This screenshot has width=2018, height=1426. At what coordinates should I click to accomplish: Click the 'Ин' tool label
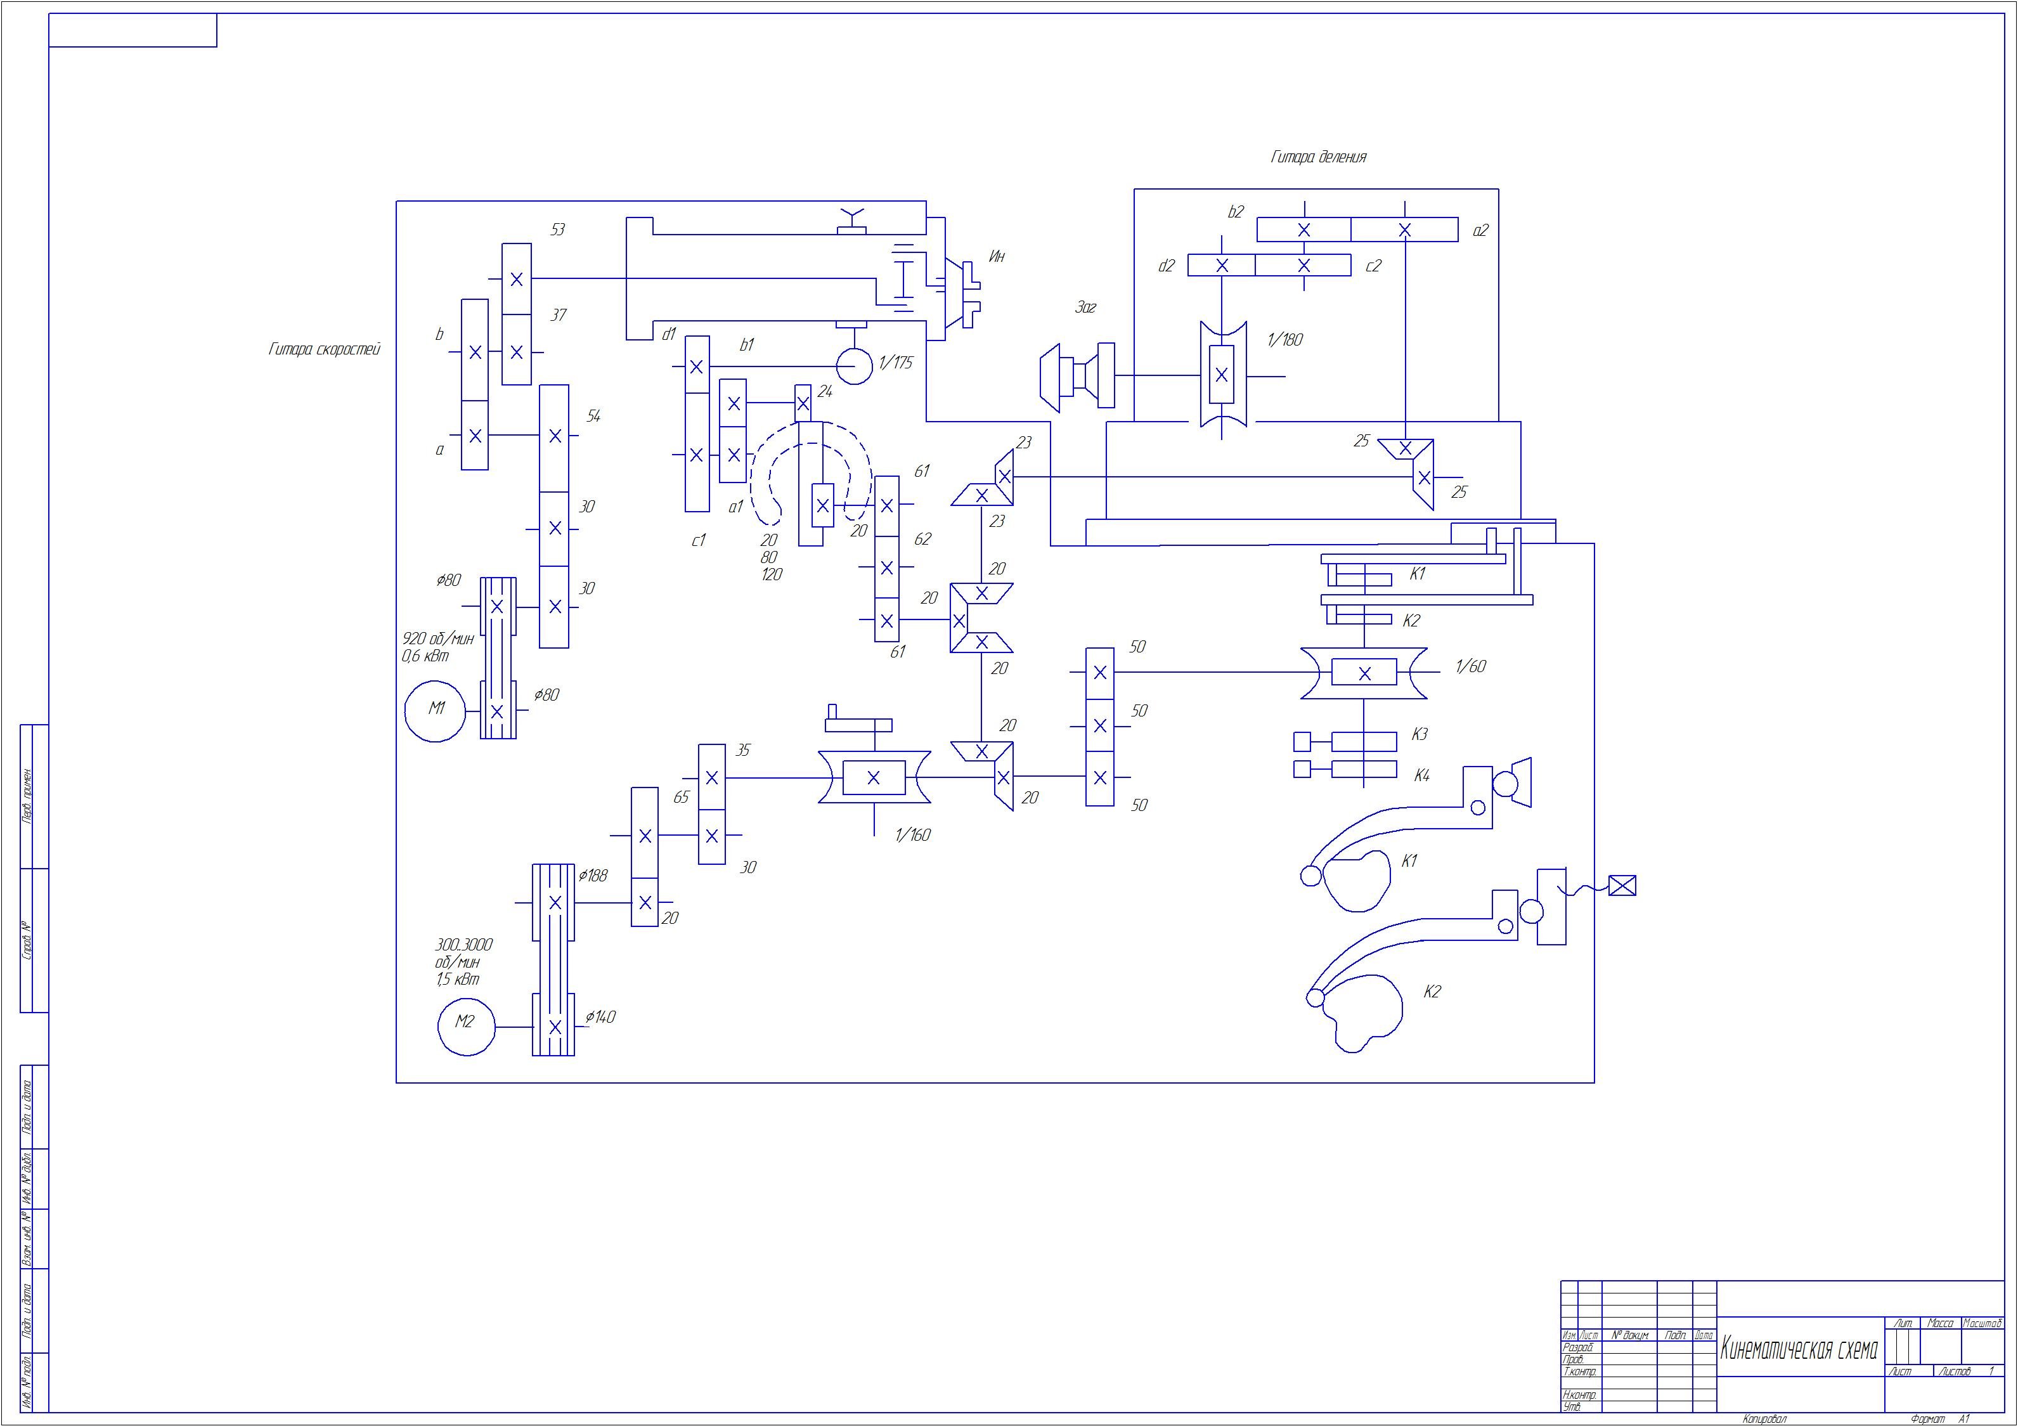tap(996, 257)
